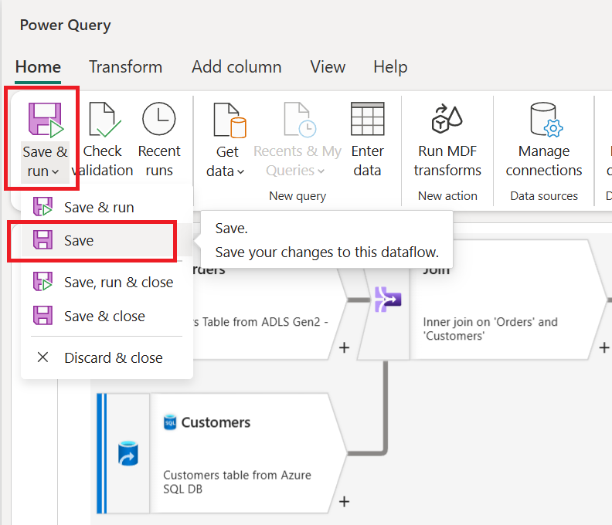Open Manage connections
The height and width of the screenshot is (525, 612).
544,140
